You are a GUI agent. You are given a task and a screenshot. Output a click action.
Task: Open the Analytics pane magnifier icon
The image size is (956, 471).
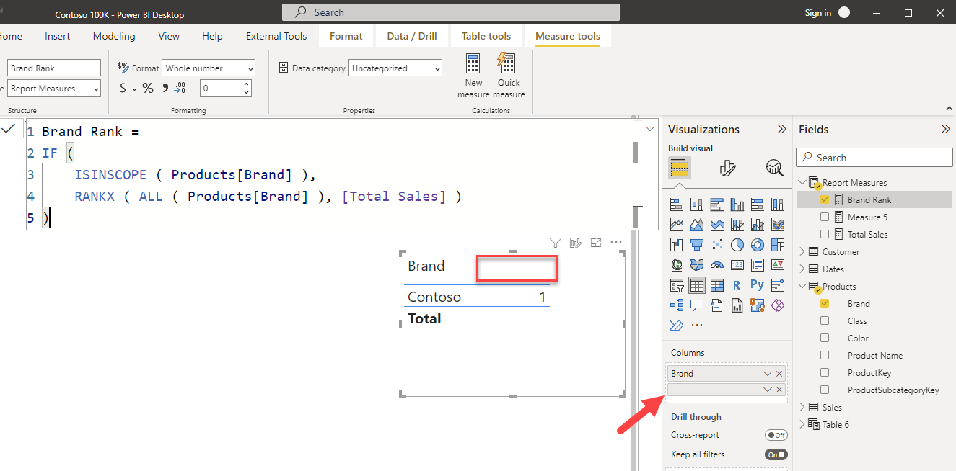(x=774, y=169)
